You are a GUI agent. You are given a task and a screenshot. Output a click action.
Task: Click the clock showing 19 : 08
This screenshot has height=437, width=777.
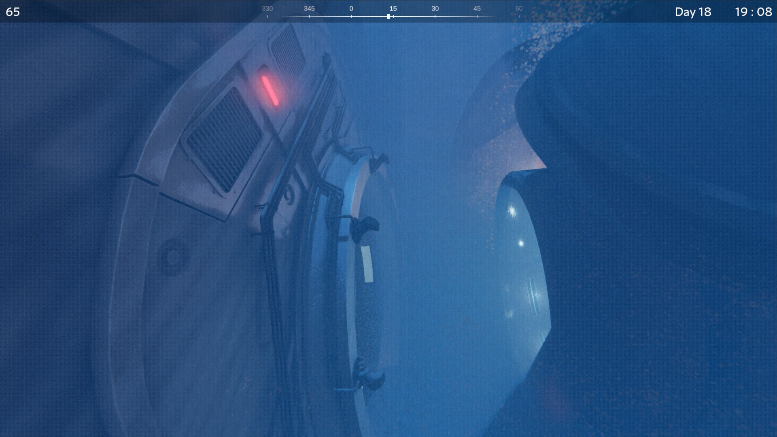click(x=753, y=12)
